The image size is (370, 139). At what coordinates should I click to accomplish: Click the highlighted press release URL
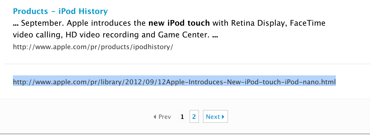point(174,82)
